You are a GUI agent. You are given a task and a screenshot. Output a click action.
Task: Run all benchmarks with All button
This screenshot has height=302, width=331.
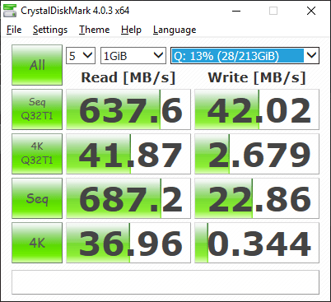[37, 65]
